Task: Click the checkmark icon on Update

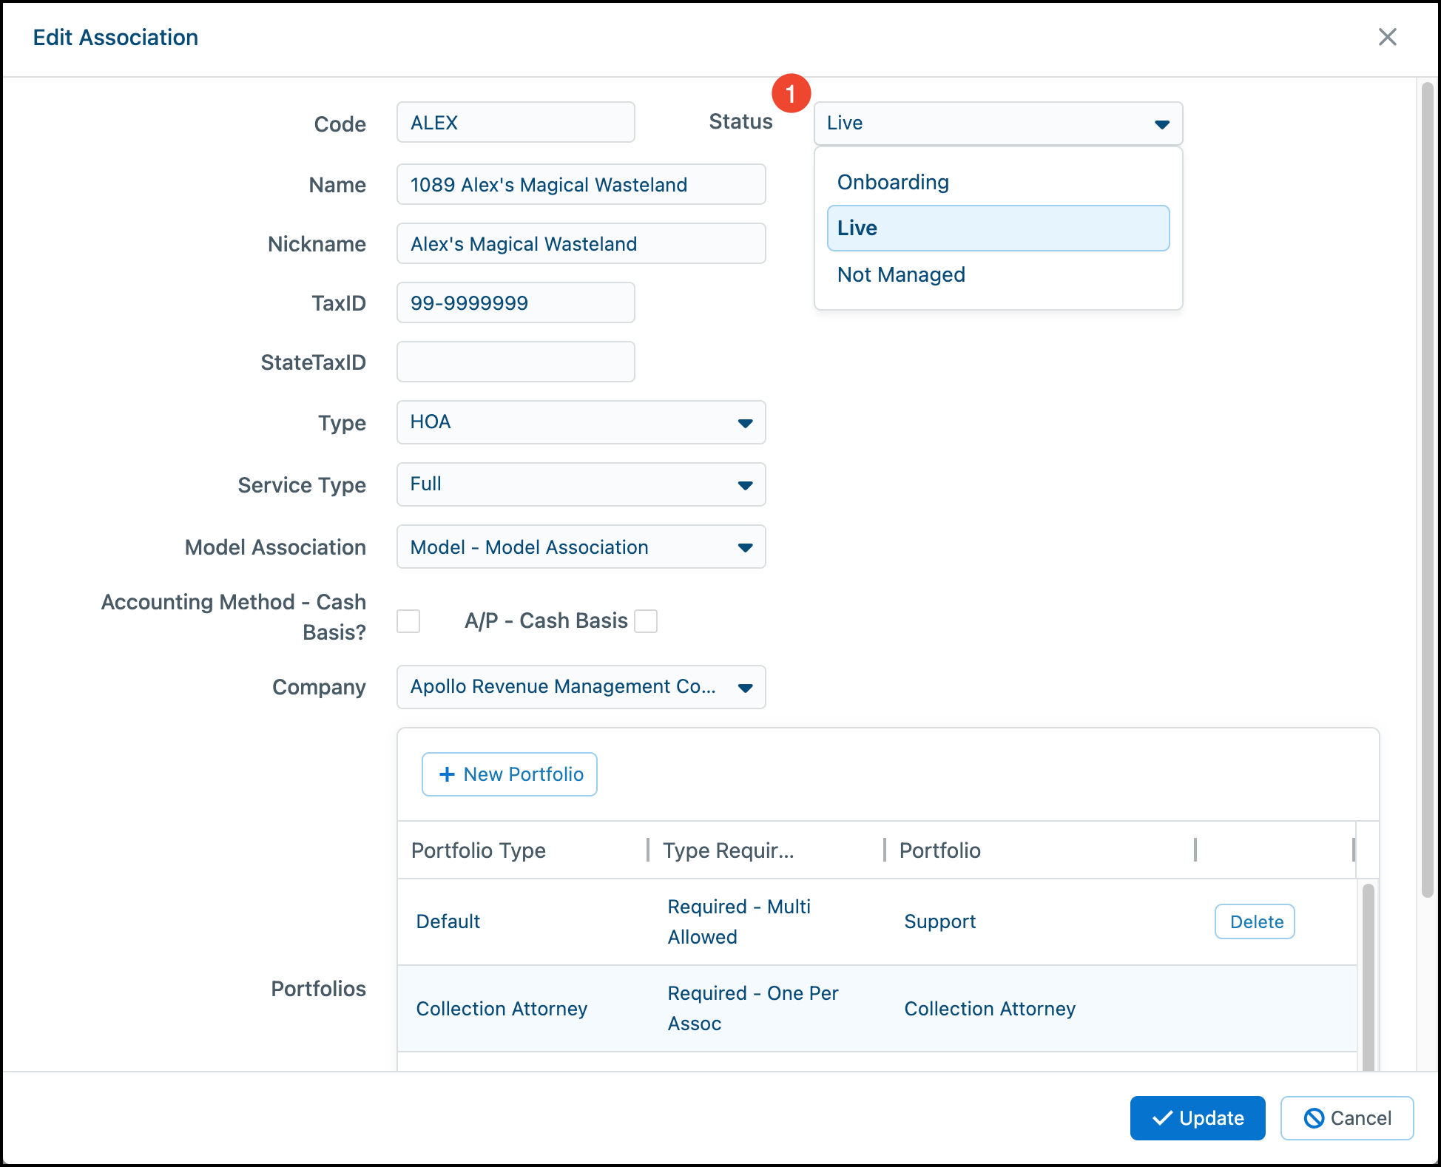Action: tap(1162, 1117)
